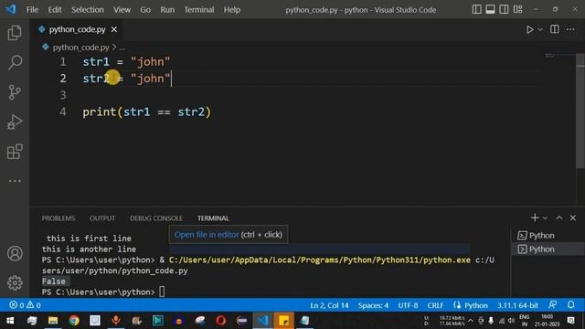Toggle the panel layout icon

pos(490,9)
